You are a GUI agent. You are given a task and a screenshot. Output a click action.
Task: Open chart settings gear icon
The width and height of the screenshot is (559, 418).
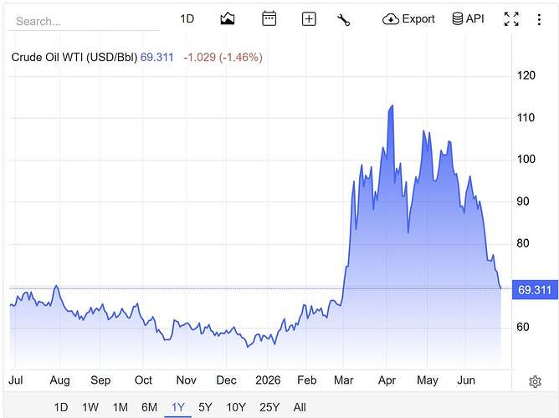pos(535,381)
